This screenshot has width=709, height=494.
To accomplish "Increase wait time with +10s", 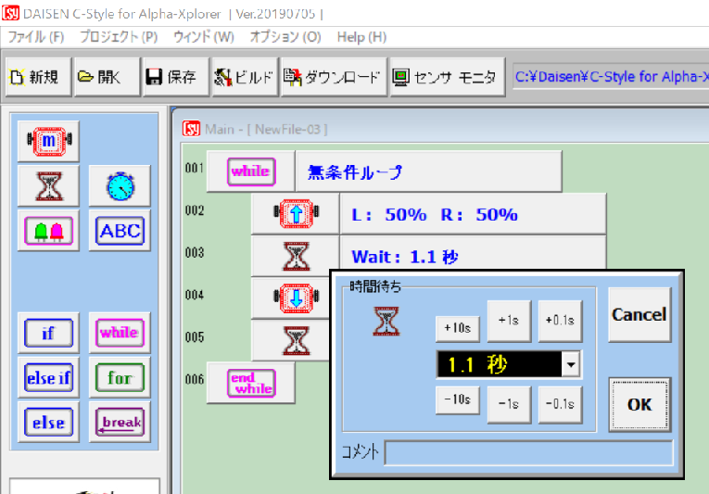I will click(x=458, y=328).
